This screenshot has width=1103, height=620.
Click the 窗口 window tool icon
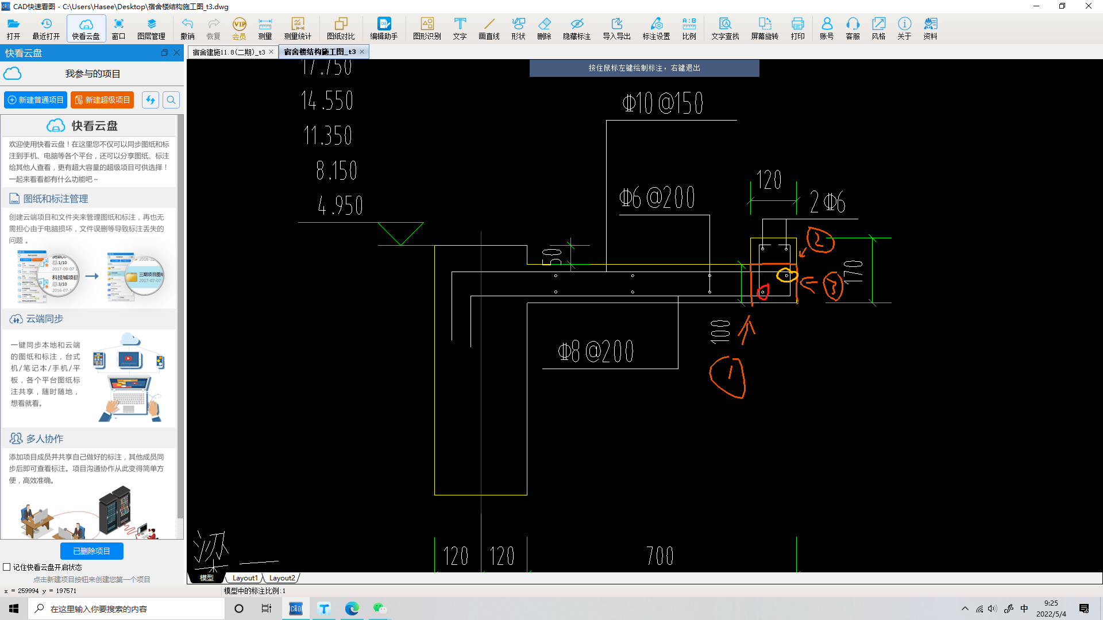pyautogui.click(x=118, y=28)
